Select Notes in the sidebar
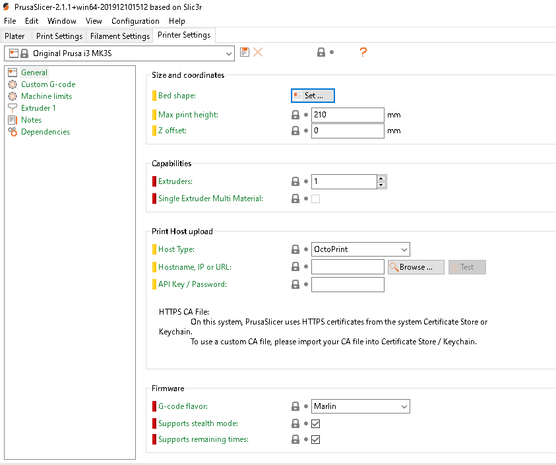 point(31,120)
